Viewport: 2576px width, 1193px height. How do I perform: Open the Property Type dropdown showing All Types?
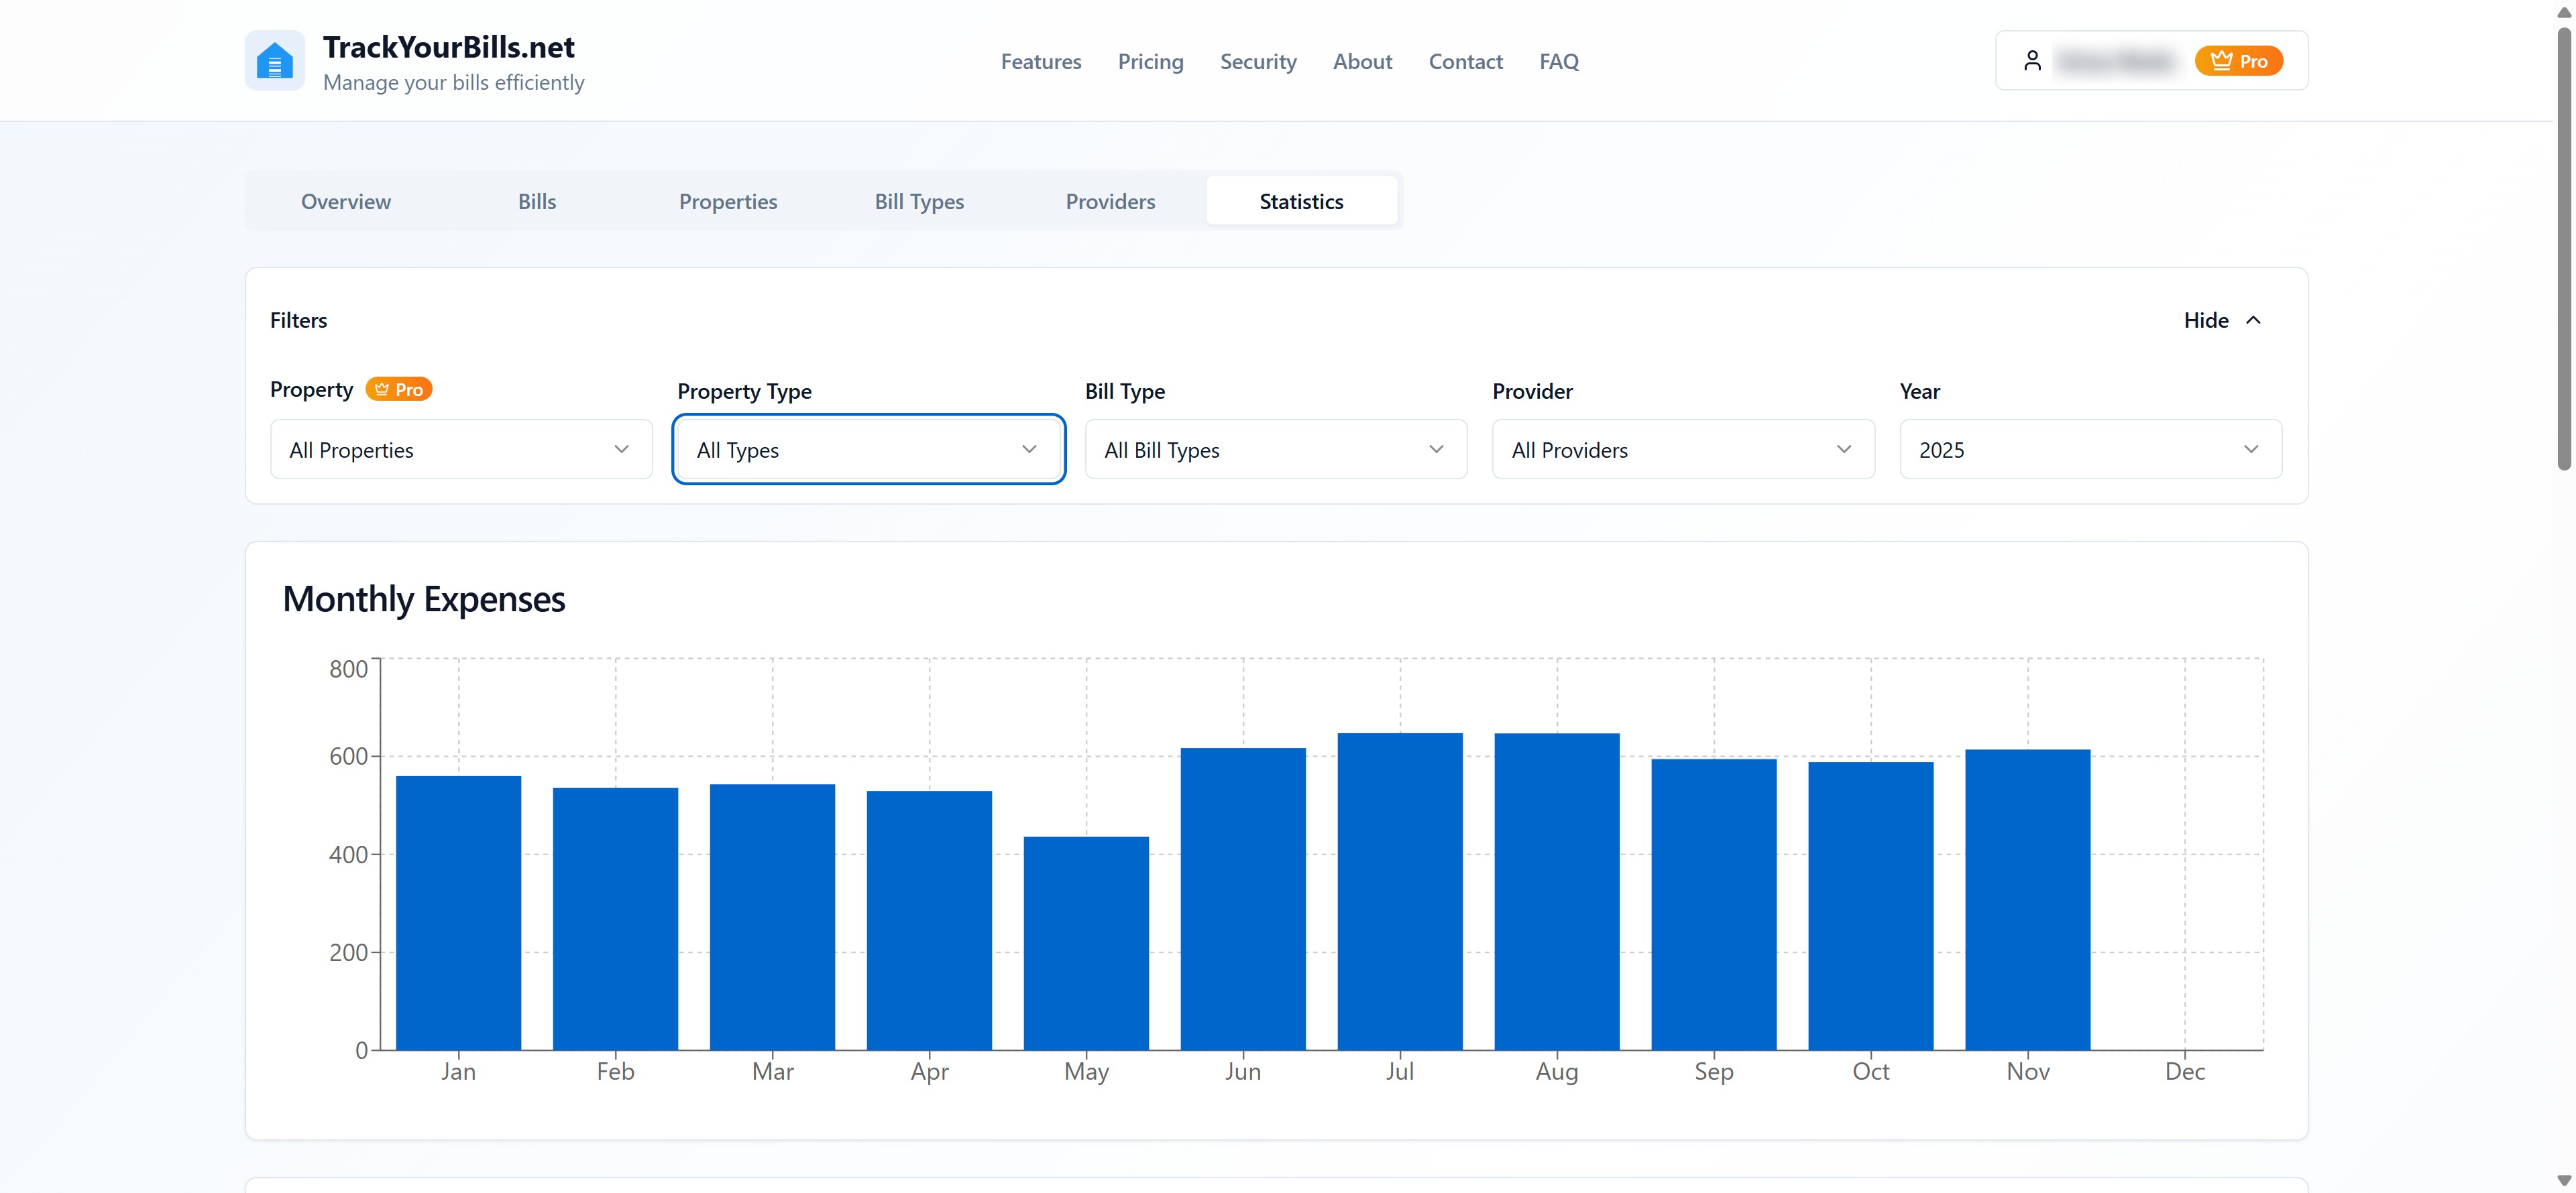(x=868, y=450)
